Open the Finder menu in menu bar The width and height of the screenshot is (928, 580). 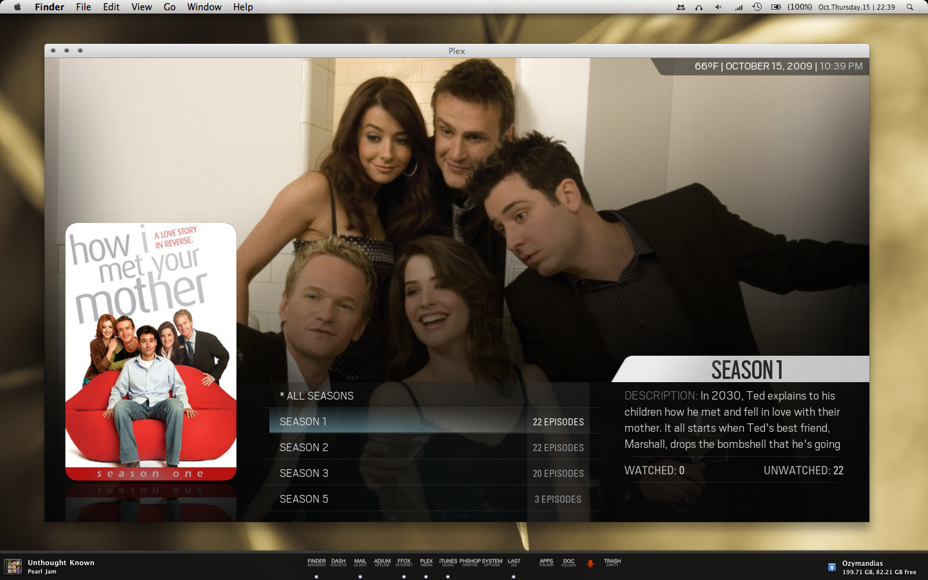point(50,7)
